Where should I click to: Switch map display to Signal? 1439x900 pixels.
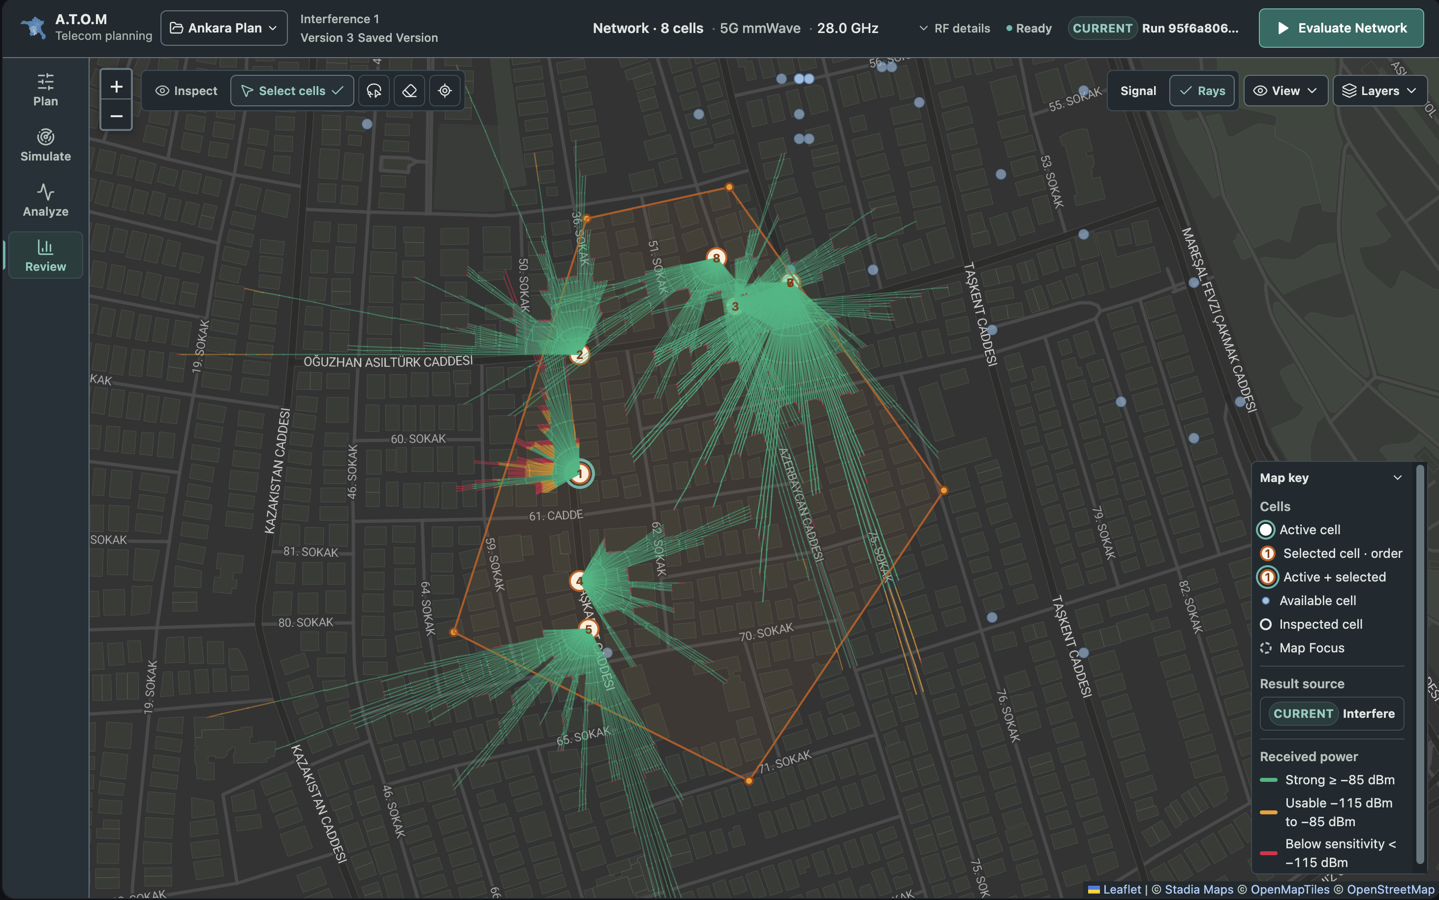click(x=1138, y=91)
